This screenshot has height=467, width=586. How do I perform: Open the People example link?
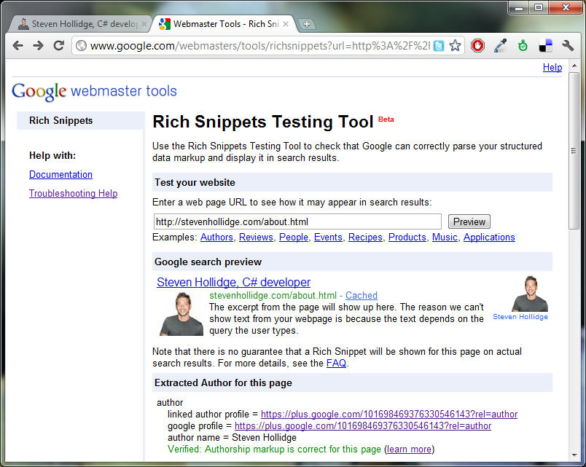coord(294,238)
